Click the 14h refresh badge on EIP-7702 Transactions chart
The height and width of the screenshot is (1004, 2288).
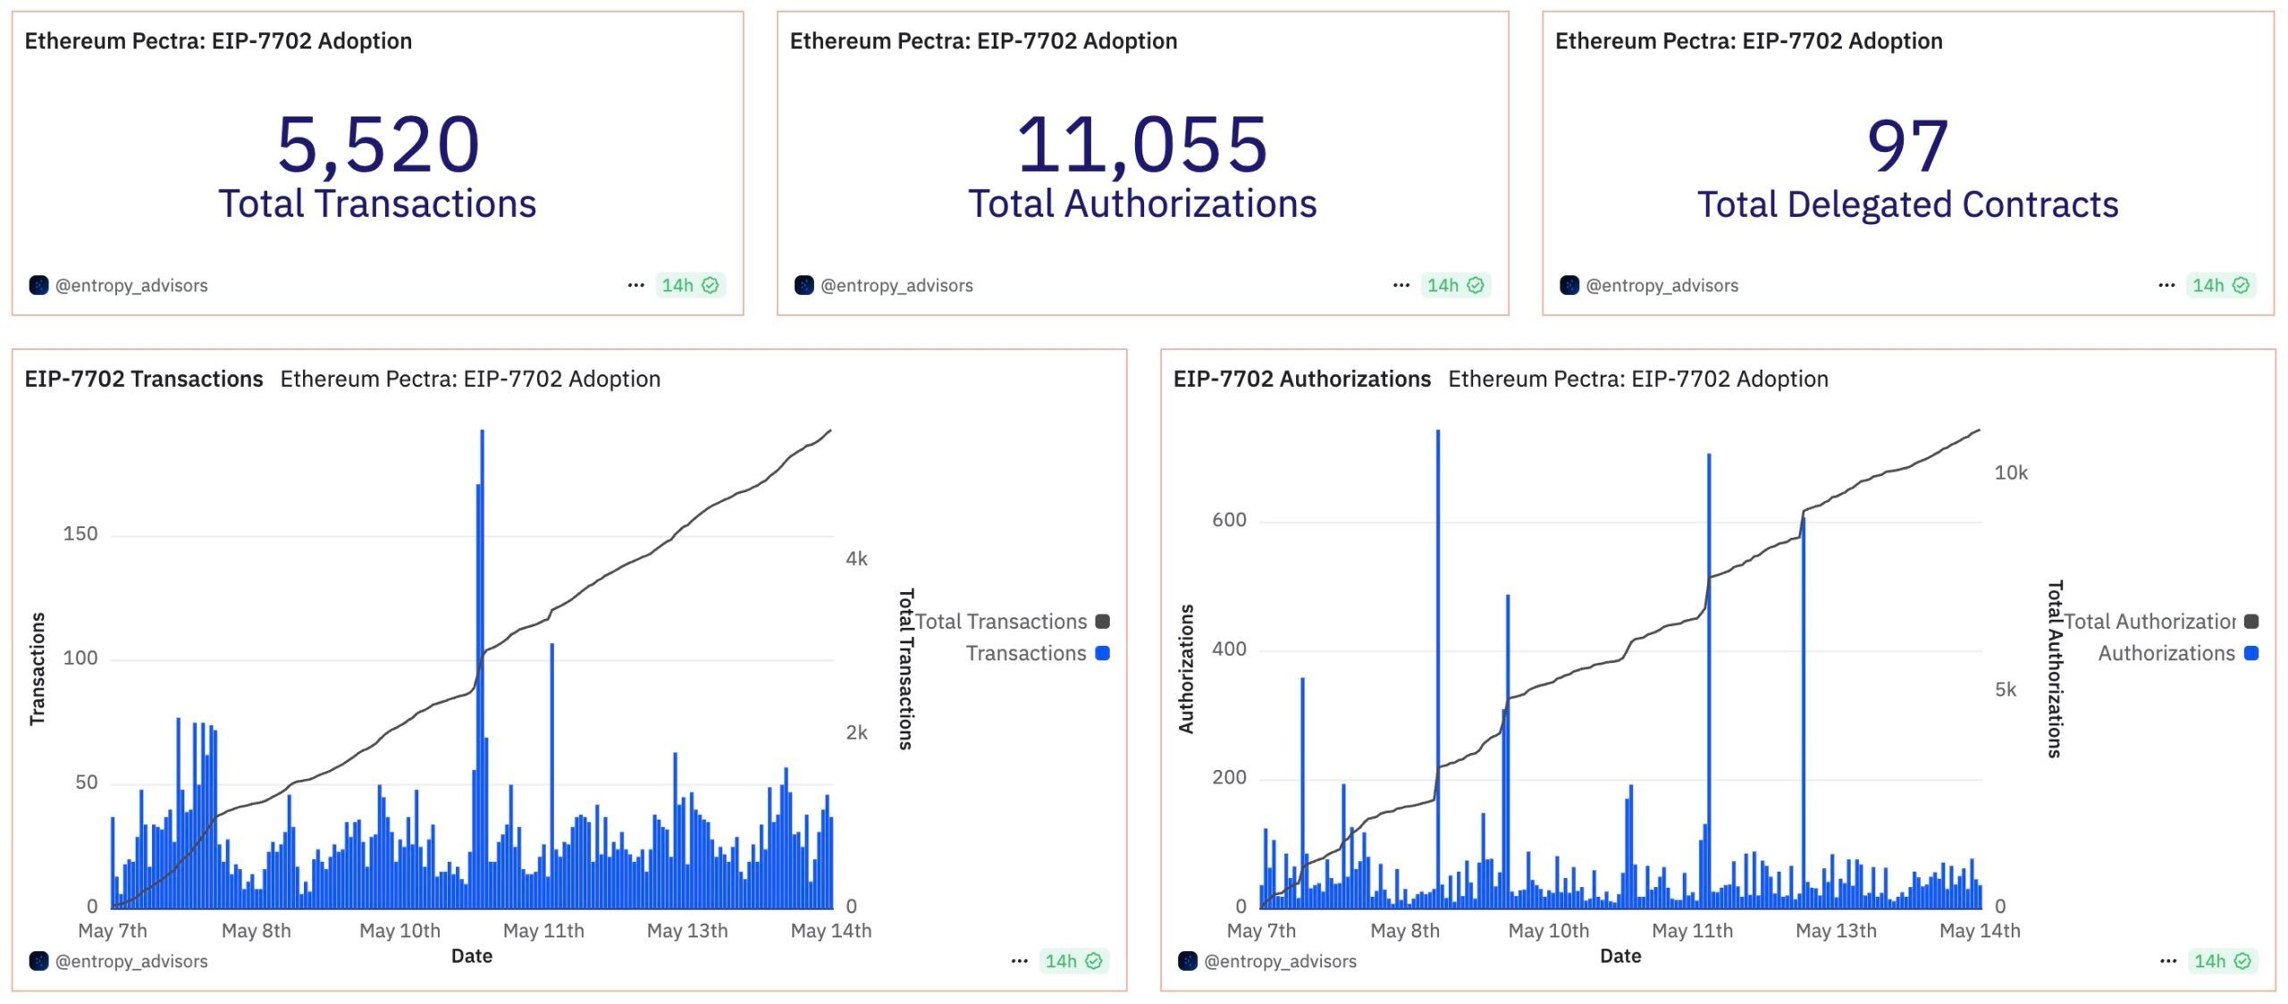[x=1073, y=961]
